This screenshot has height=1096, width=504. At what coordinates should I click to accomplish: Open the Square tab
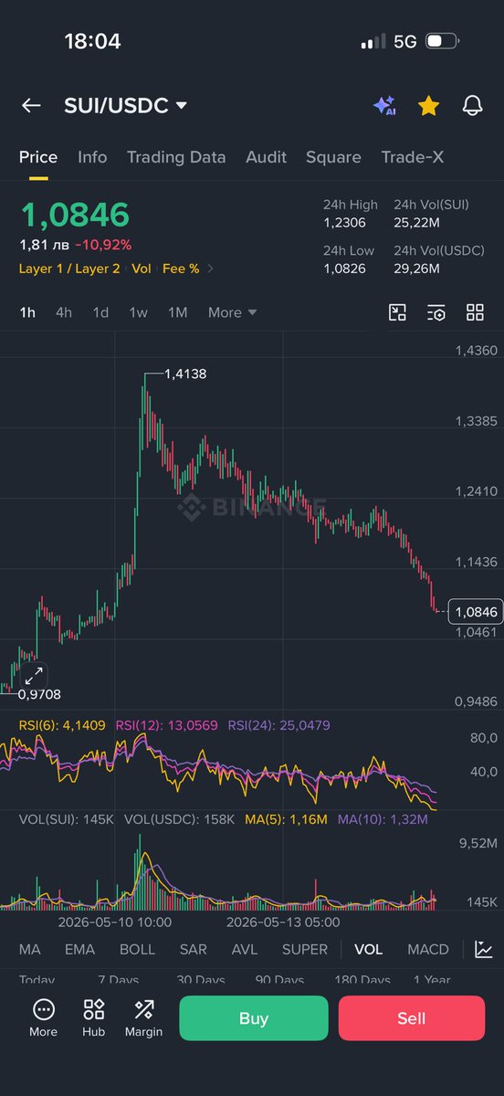(333, 157)
